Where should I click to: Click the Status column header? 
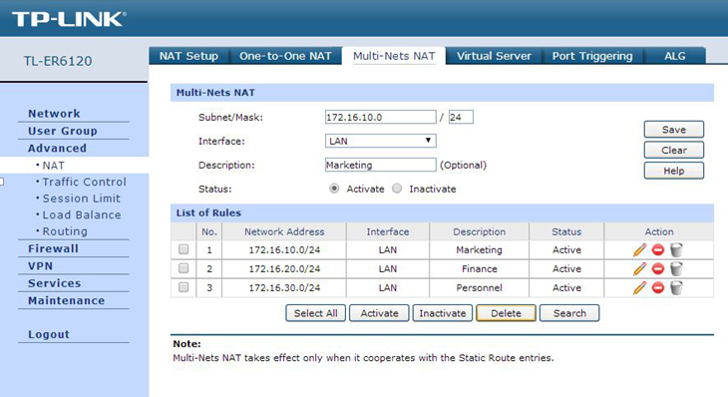[566, 231]
